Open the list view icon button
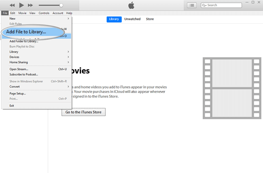This screenshot has height=173, width=263. point(192,5)
